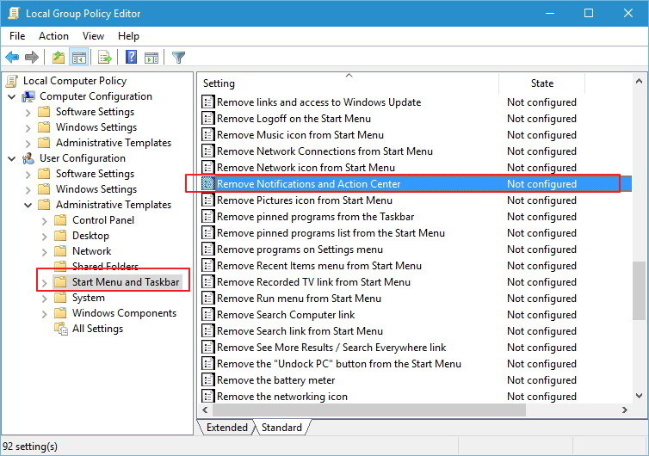Click the scroll down arrow of settings list
The height and width of the screenshot is (456, 649).
pyautogui.click(x=639, y=396)
